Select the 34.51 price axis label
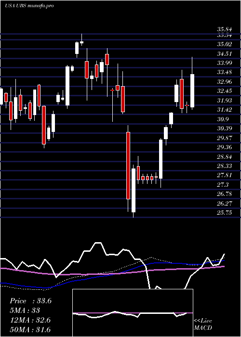This screenshot has width=241, height=337. [x=225, y=54]
